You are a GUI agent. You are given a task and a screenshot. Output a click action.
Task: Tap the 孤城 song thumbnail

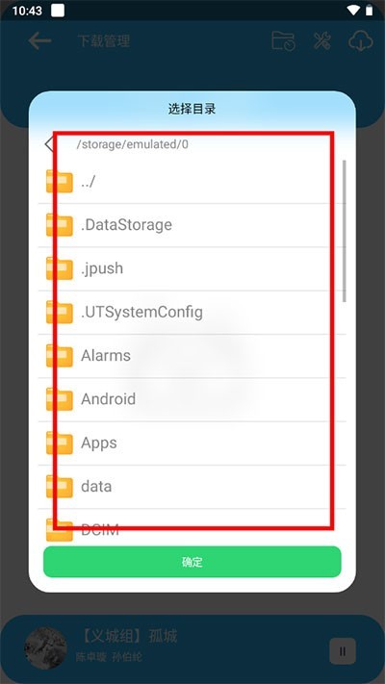point(45,648)
